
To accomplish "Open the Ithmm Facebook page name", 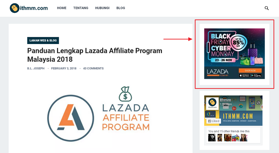I will [x=225, y=100].
